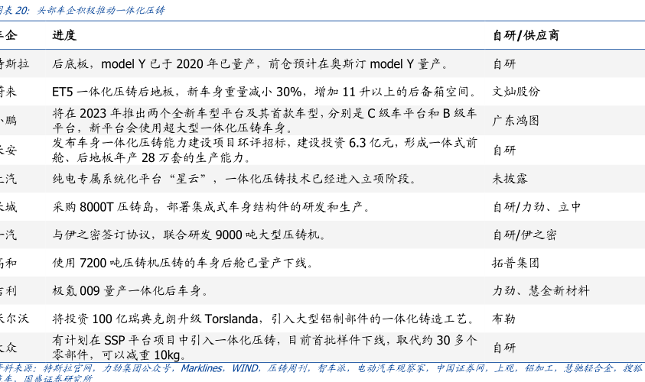Click the supplier cell '力劲、慧金新材料'
645x382 pixels.
point(541,291)
